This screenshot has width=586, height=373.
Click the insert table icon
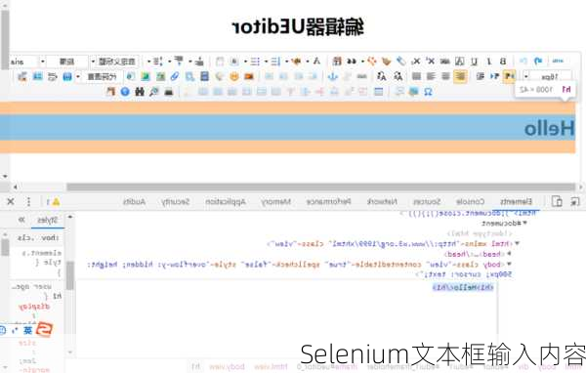pyautogui.click(x=379, y=92)
